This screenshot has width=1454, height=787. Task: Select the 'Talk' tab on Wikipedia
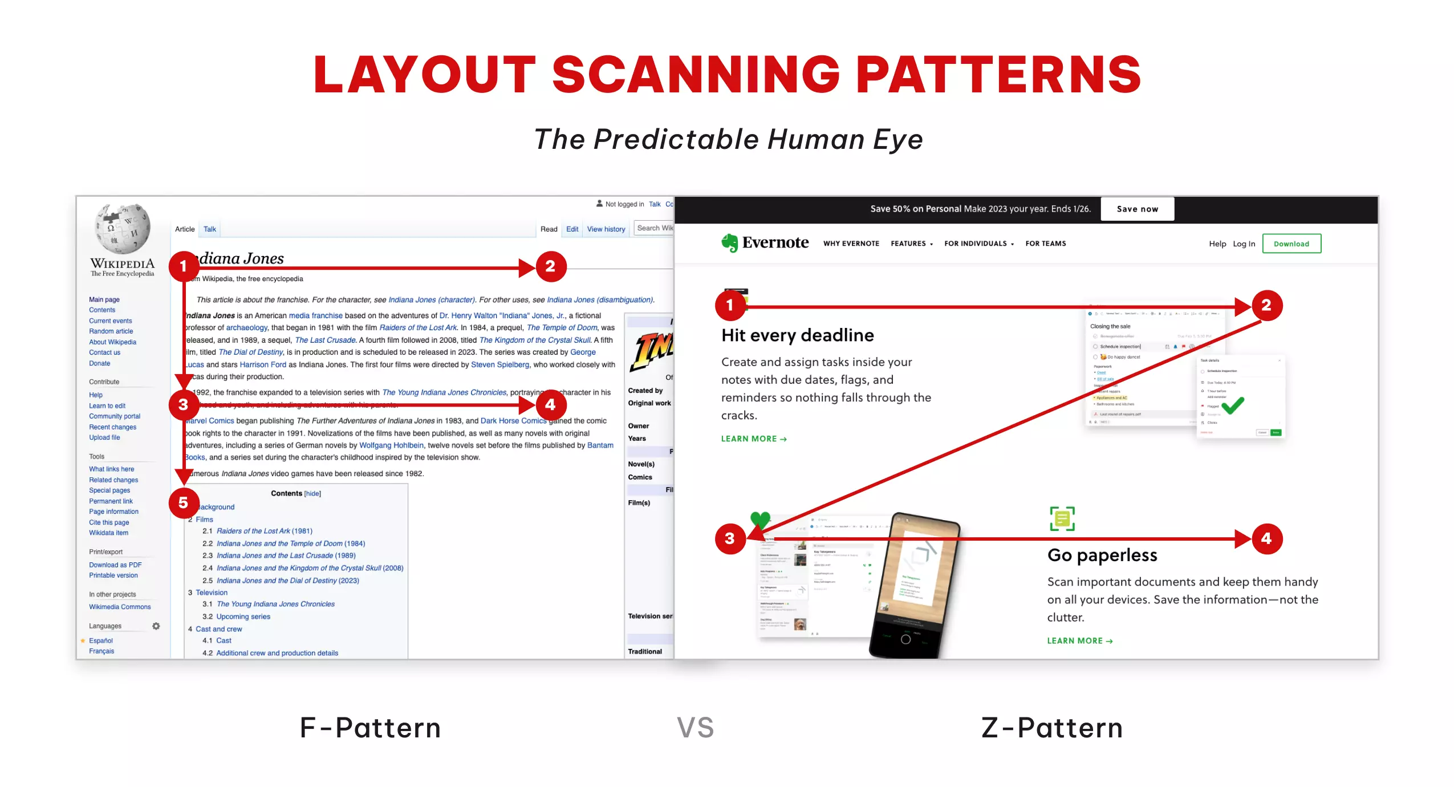point(209,229)
